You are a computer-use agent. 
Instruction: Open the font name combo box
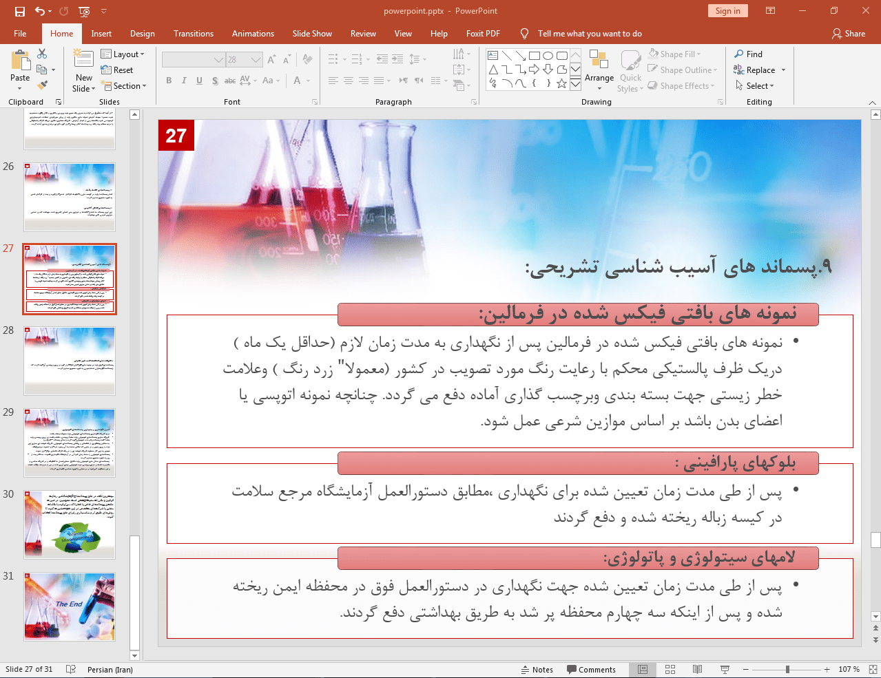coord(194,60)
